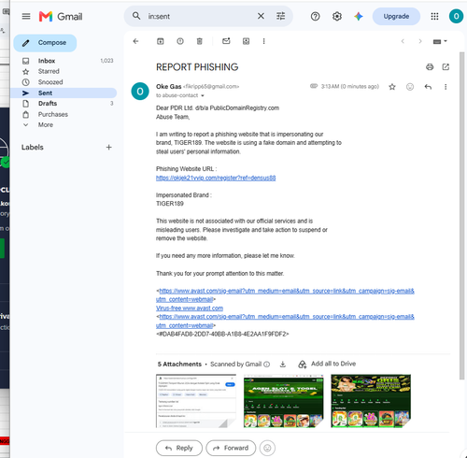Reply using the arrow icon in header
This screenshot has width=467, height=458.
point(428,87)
